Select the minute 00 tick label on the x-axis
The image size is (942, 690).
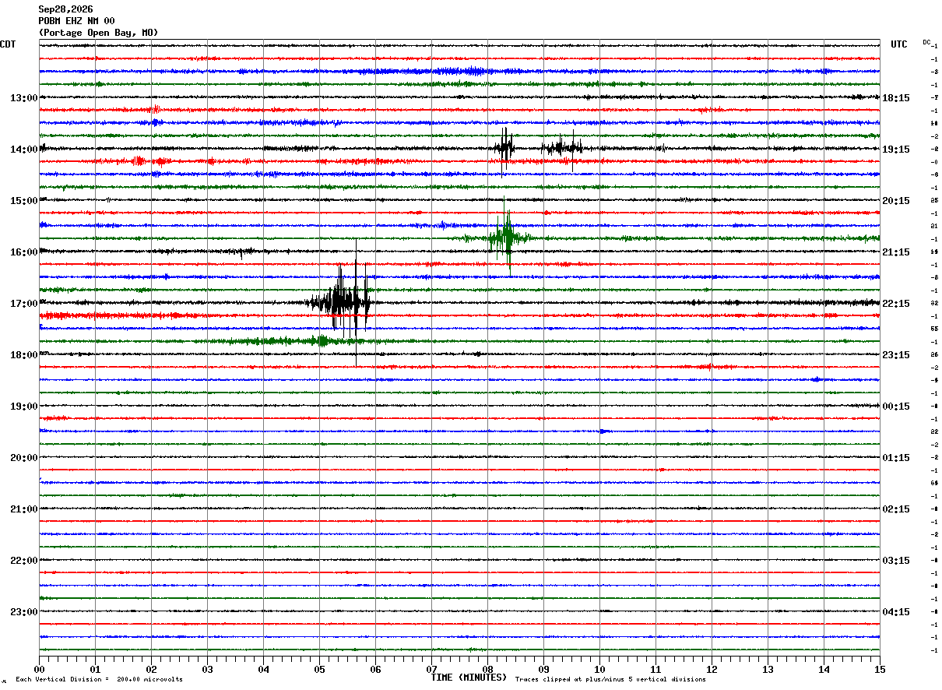pyautogui.click(x=39, y=669)
